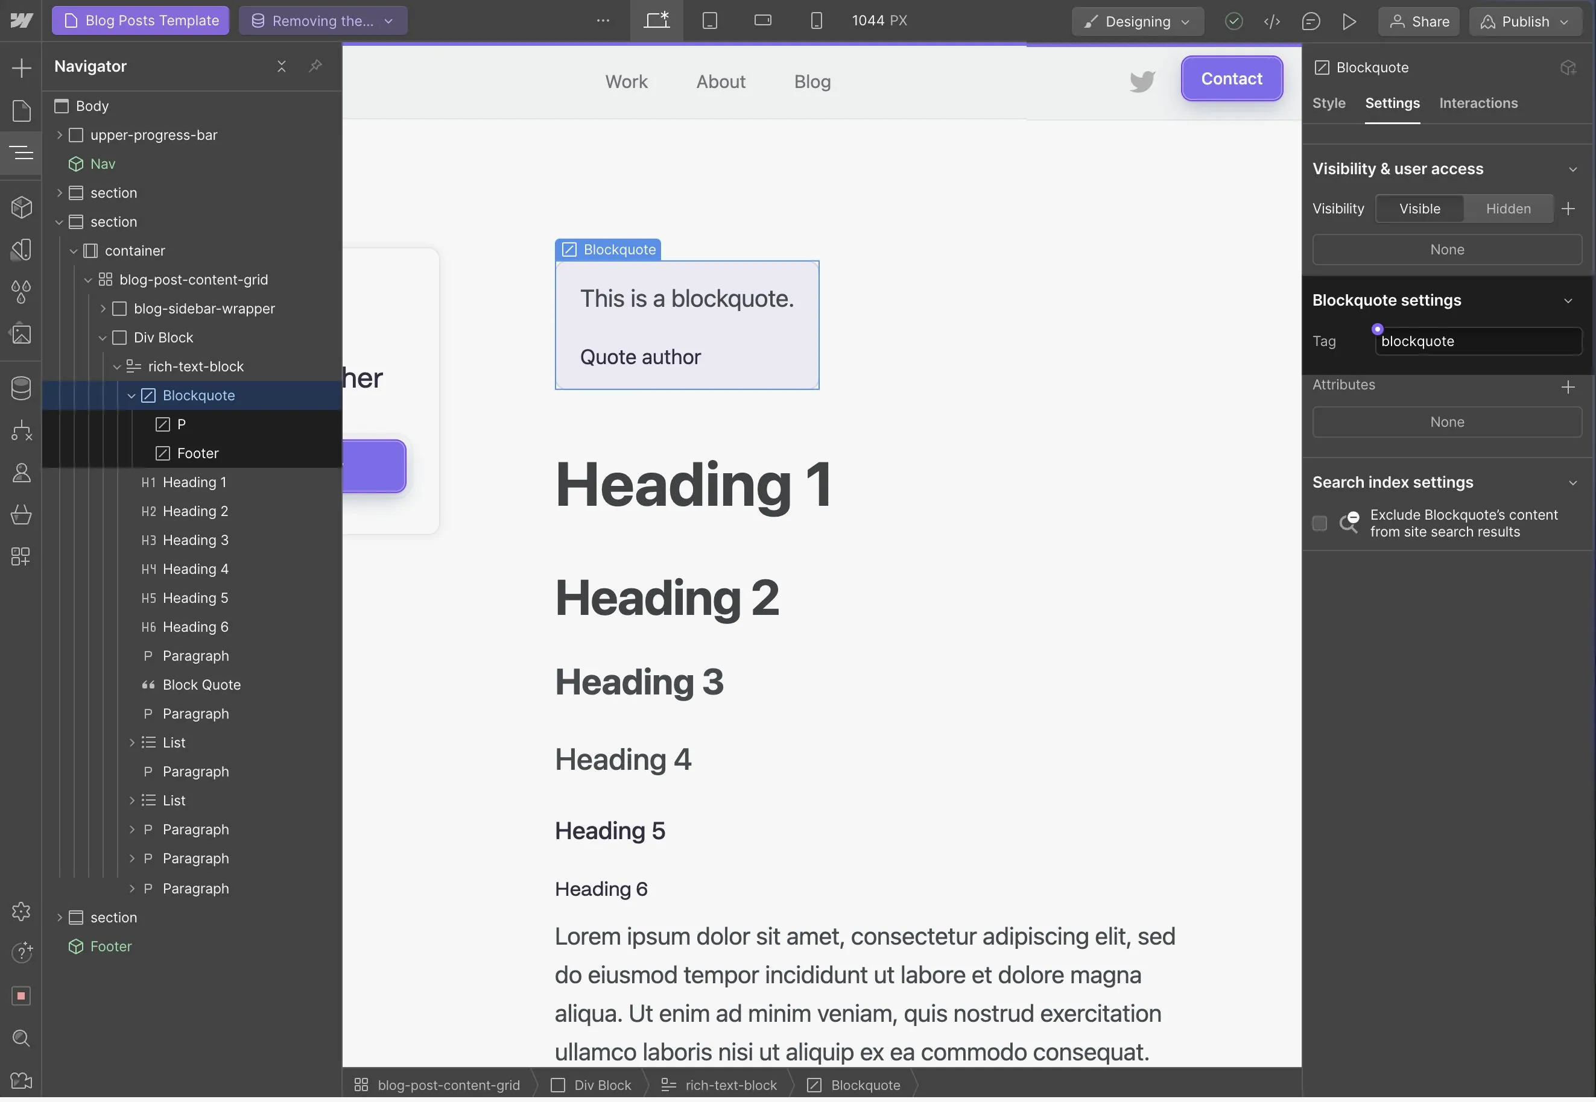Click the Twitter bird icon in canvas
This screenshot has width=1596, height=1102.
[x=1143, y=81]
